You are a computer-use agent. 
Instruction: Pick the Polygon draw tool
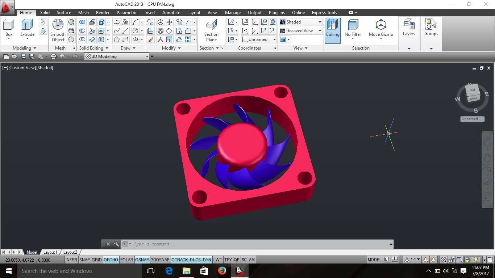117,39
